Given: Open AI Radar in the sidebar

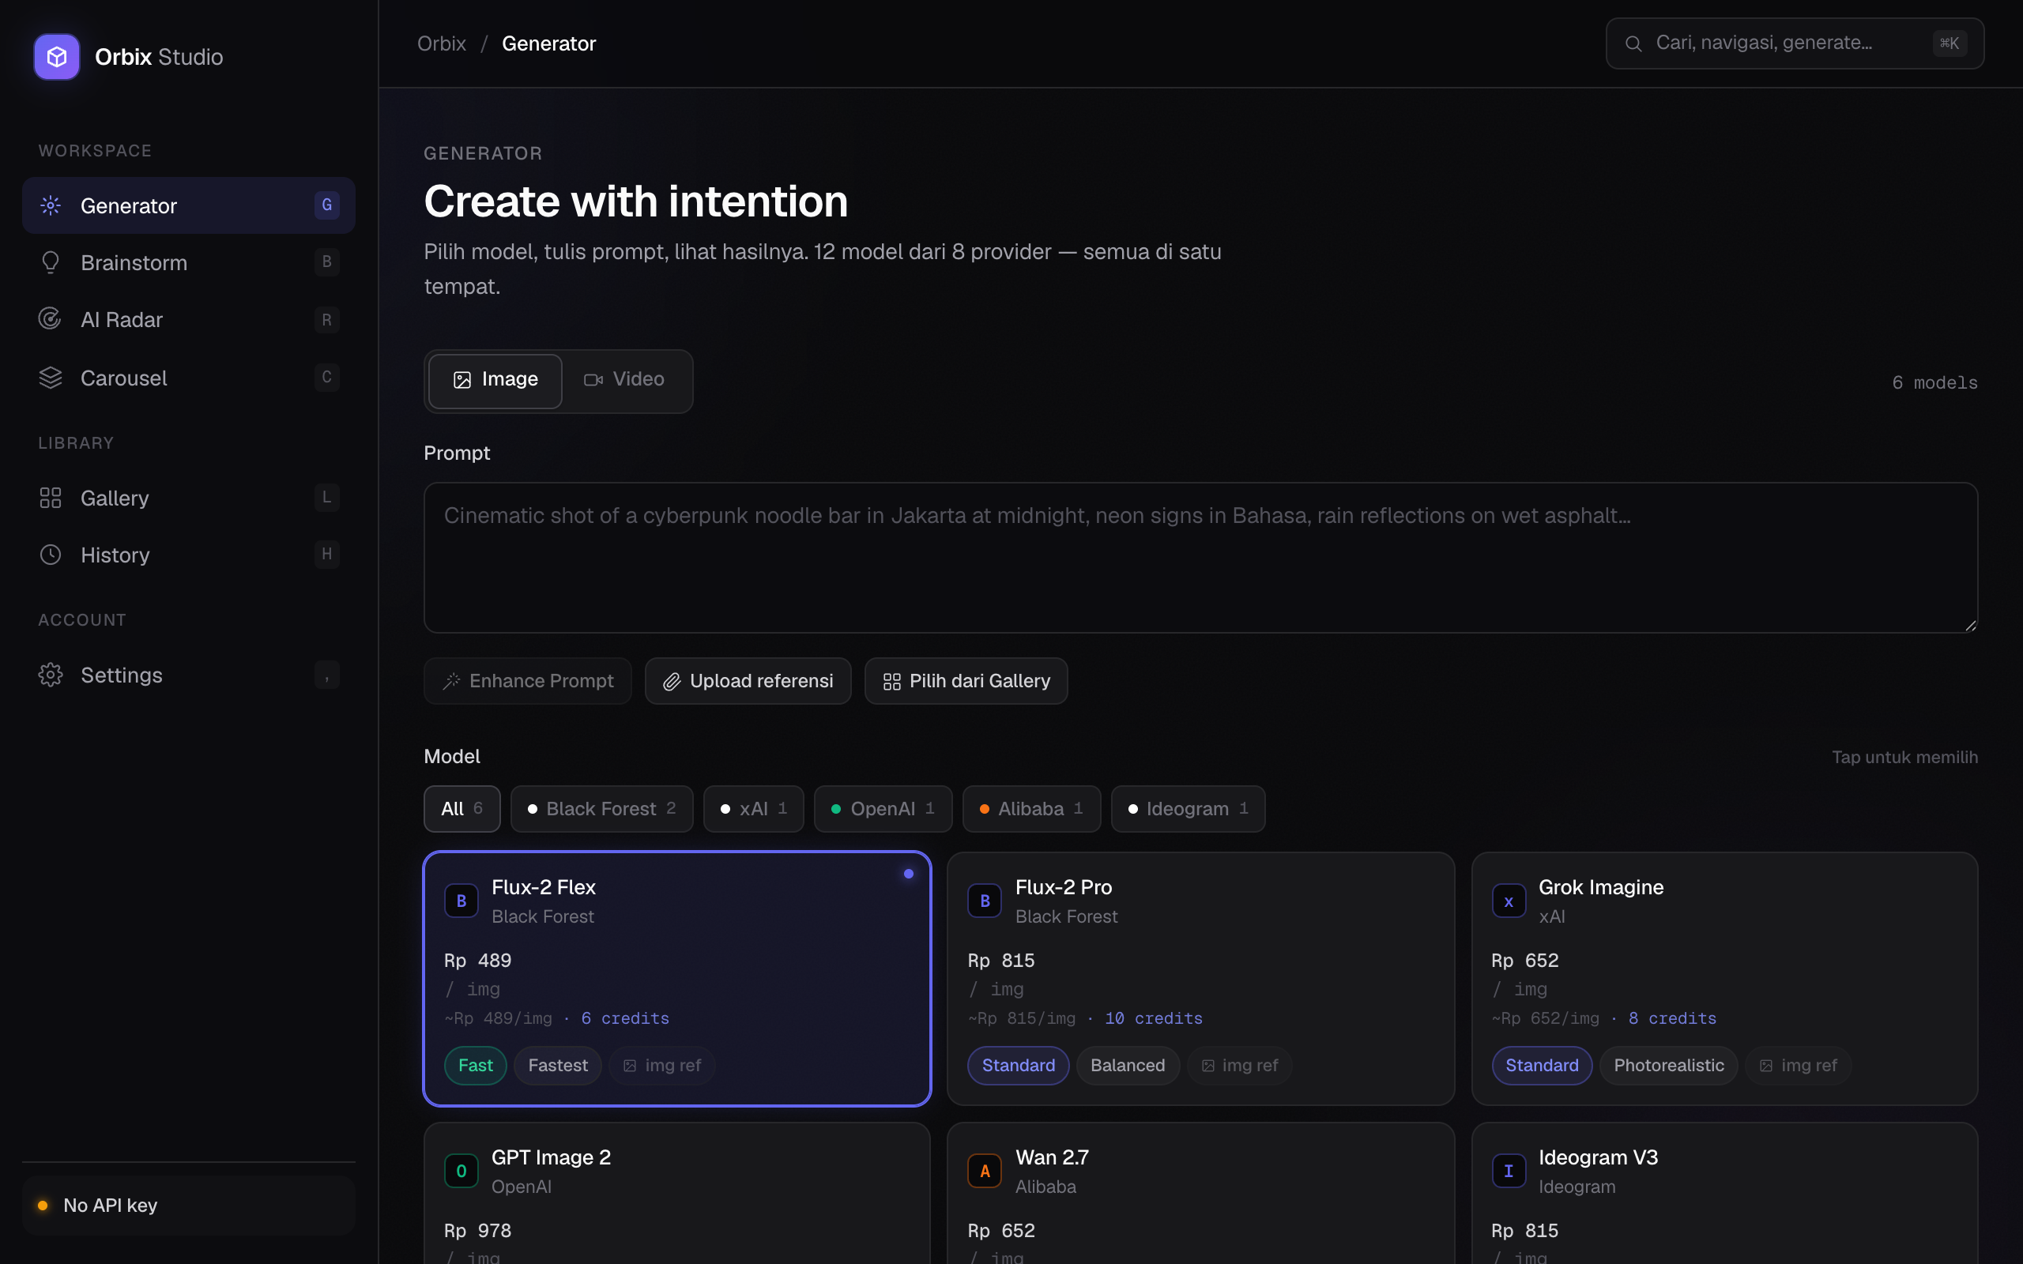Looking at the screenshot, I should pyautogui.click(x=189, y=319).
